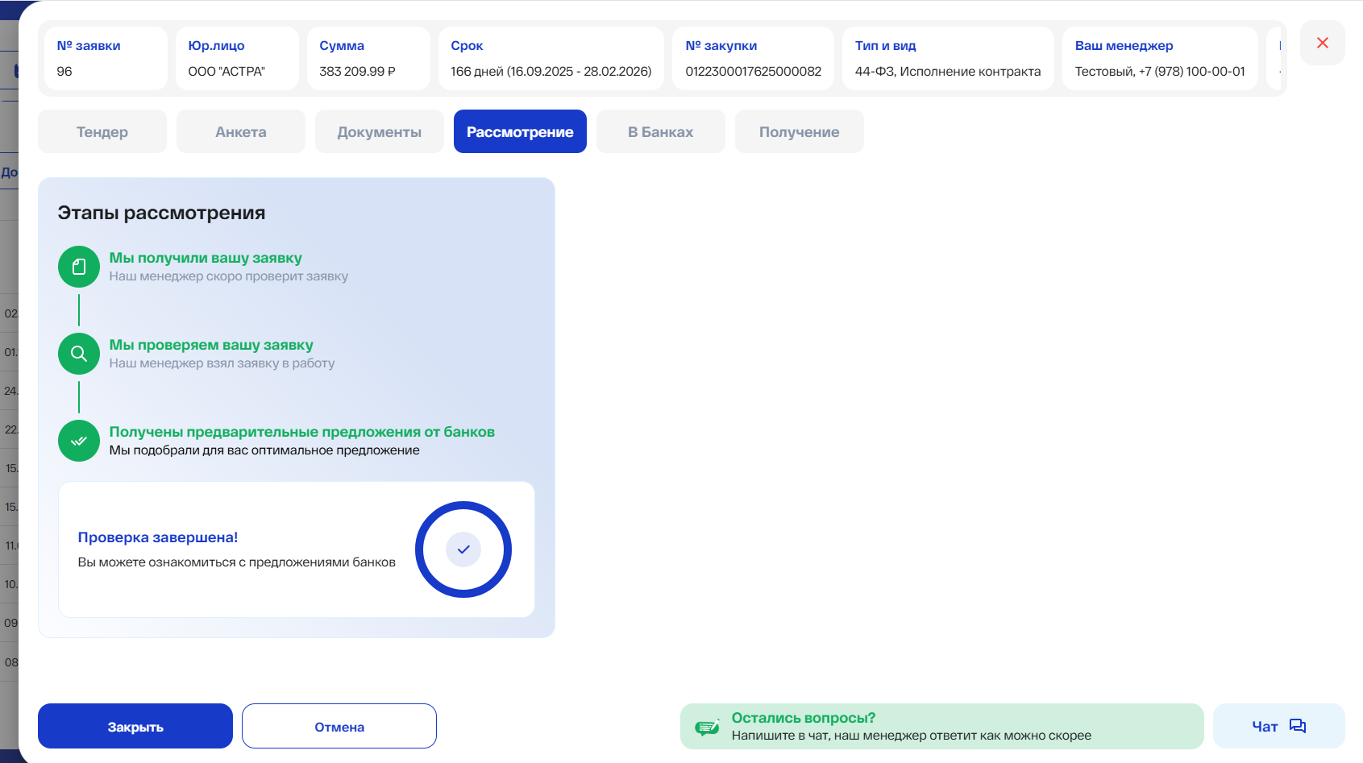Click the Получены предварительные предложения от банков title
The width and height of the screenshot is (1363, 763).
point(302,432)
